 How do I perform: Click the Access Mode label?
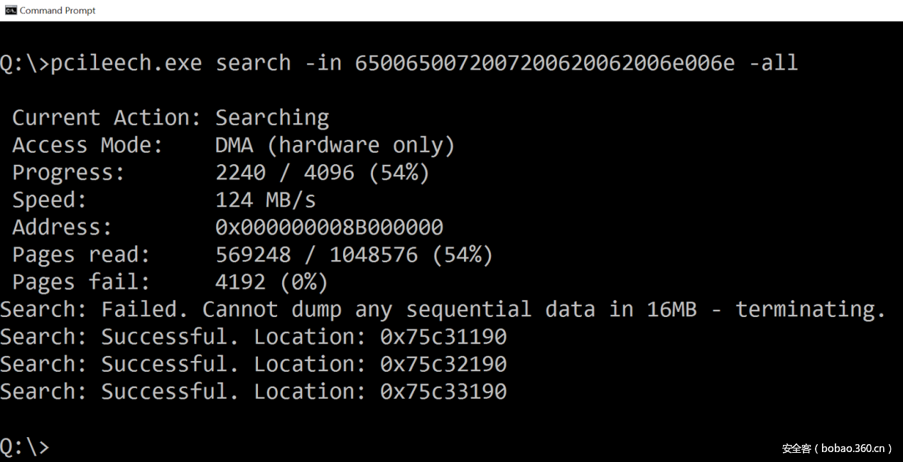[87, 146]
